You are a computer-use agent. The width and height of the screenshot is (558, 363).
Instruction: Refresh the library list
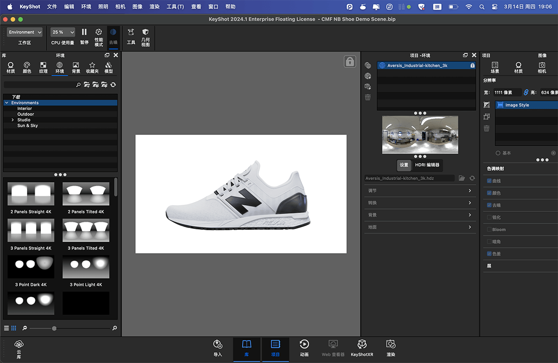coord(113,85)
